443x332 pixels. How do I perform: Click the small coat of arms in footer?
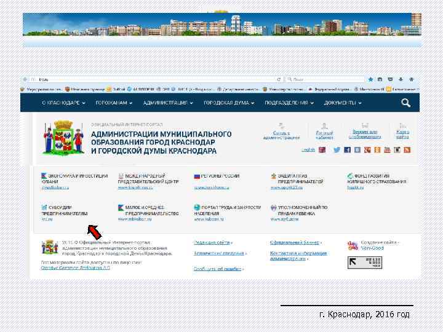pos(50,247)
